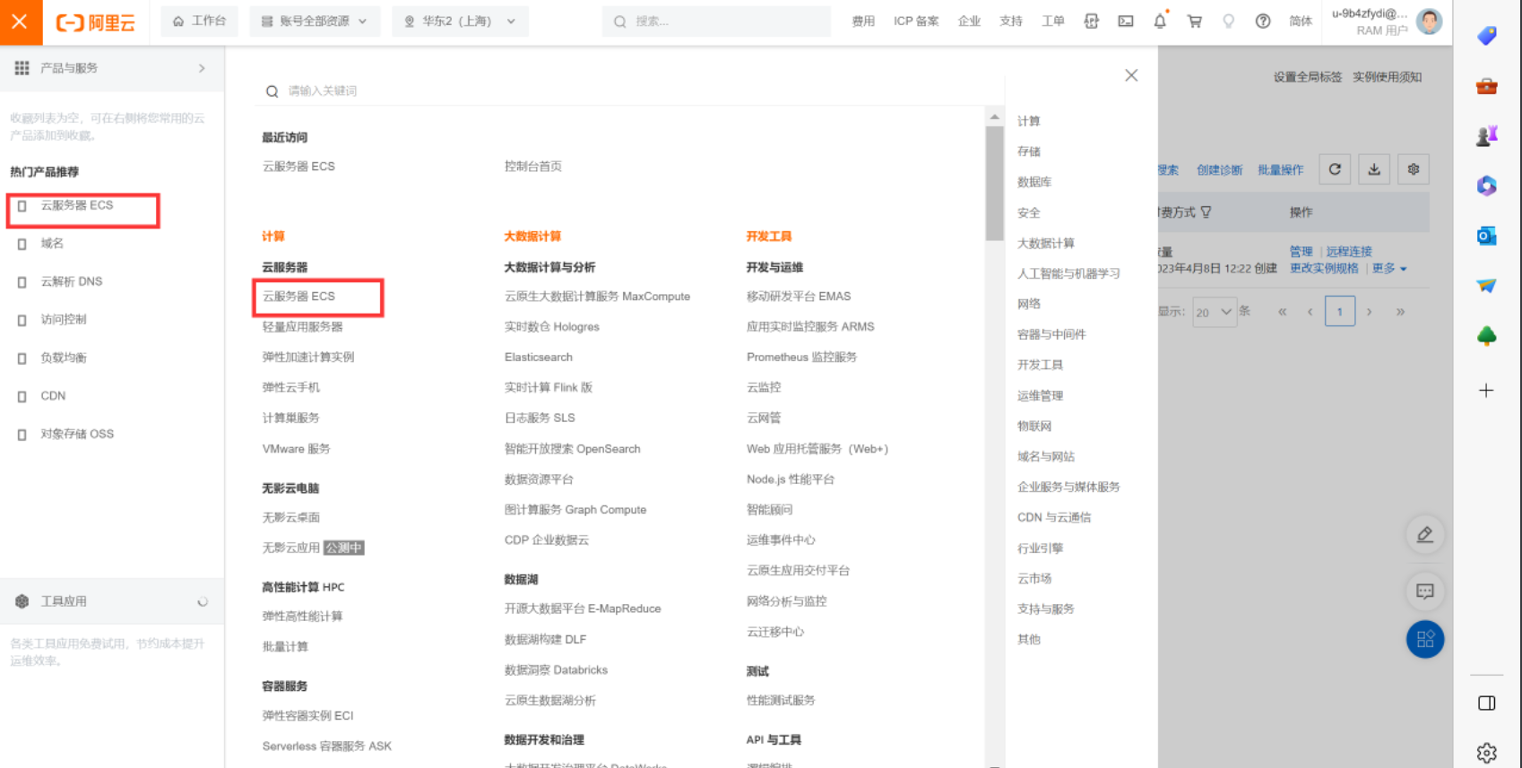Open 云服务器 ECS under 计算

298,297
